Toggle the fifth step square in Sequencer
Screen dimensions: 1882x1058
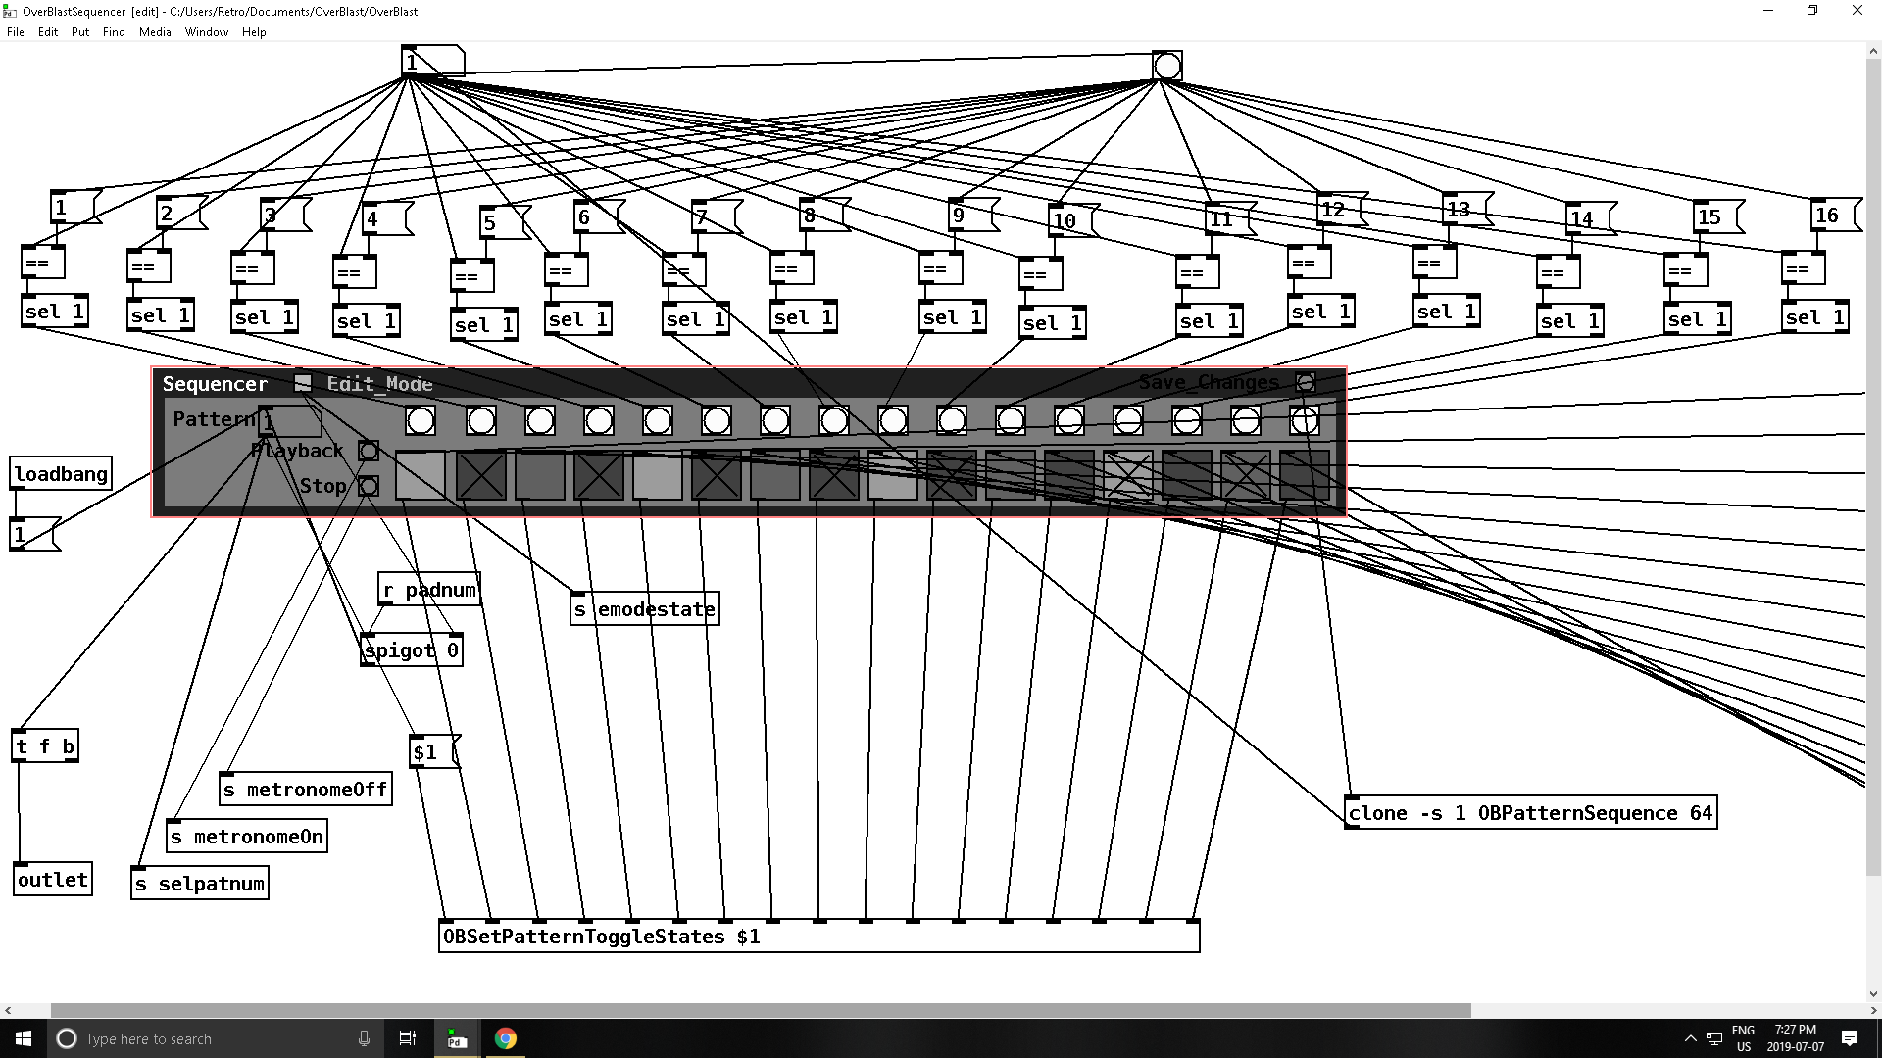[657, 475]
